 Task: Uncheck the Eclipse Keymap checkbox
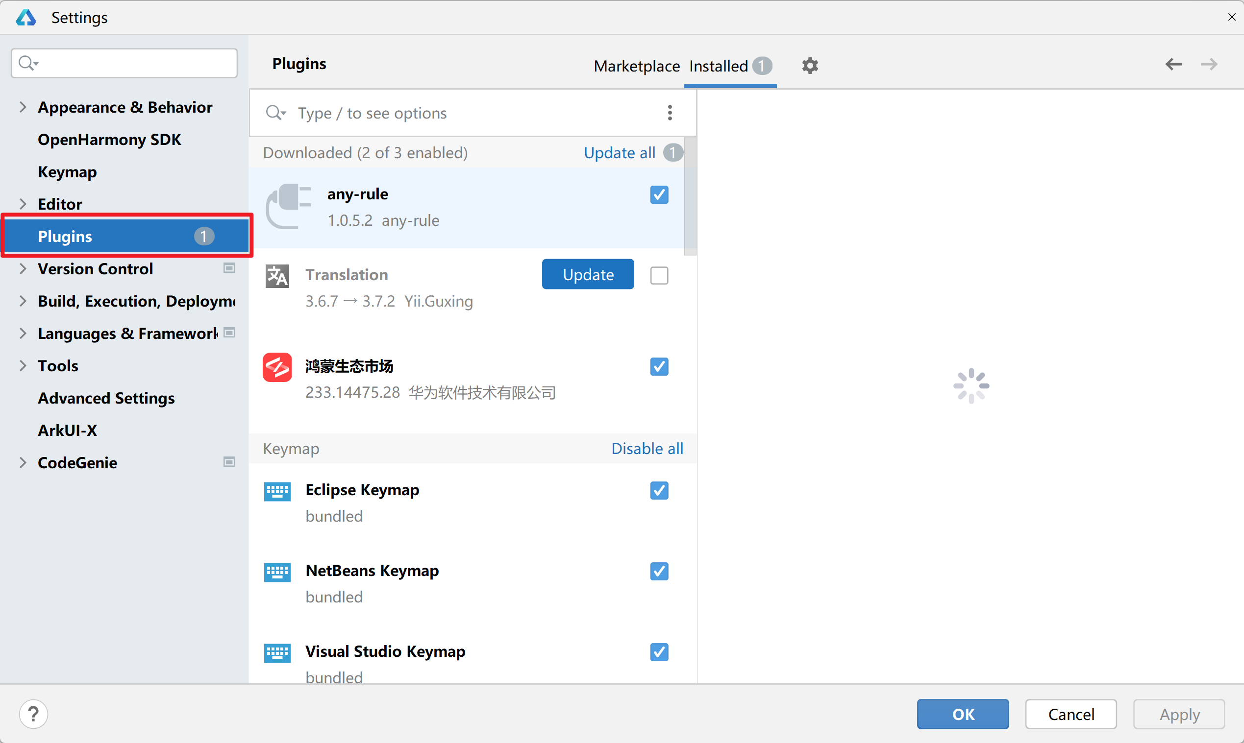click(x=659, y=491)
